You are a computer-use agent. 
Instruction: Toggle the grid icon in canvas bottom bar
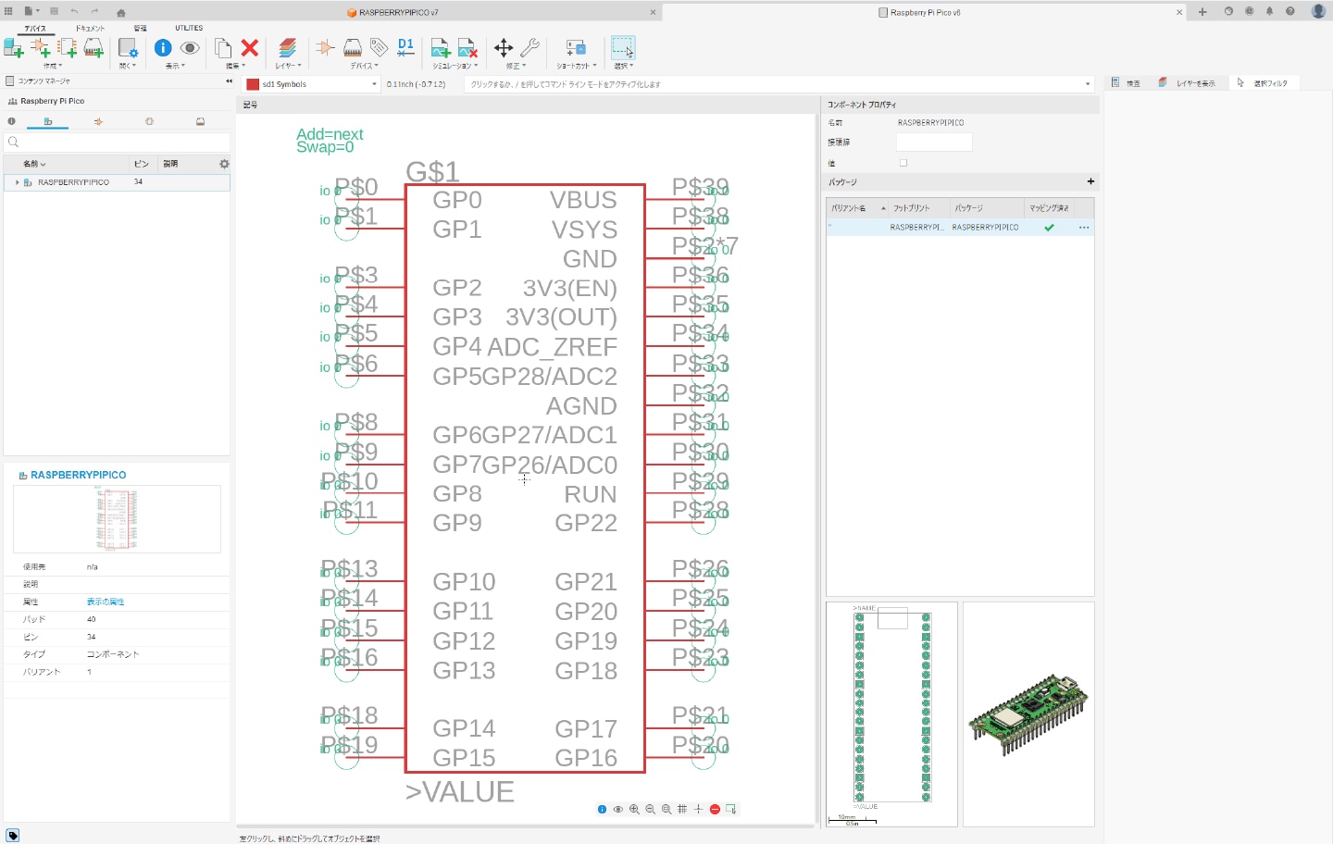[682, 809]
